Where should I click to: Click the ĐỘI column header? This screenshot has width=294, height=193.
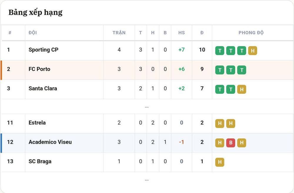pos(33,33)
